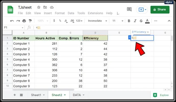This screenshot has width=176, height=102.
Task: Rename the TJsheet document title
Action: click(25, 7)
